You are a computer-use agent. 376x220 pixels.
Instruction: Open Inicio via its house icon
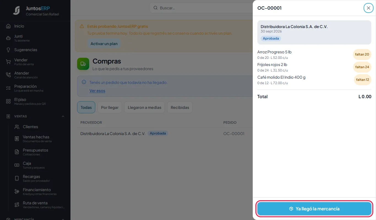[8, 26]
